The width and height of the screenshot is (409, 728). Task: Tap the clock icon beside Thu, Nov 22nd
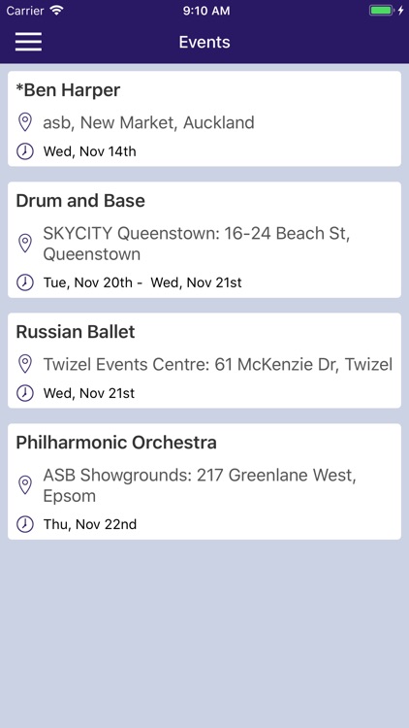[x=24, y=524]
